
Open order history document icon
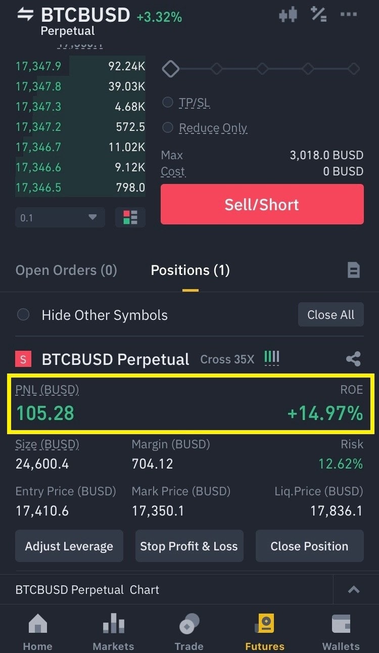click(353, 270)
